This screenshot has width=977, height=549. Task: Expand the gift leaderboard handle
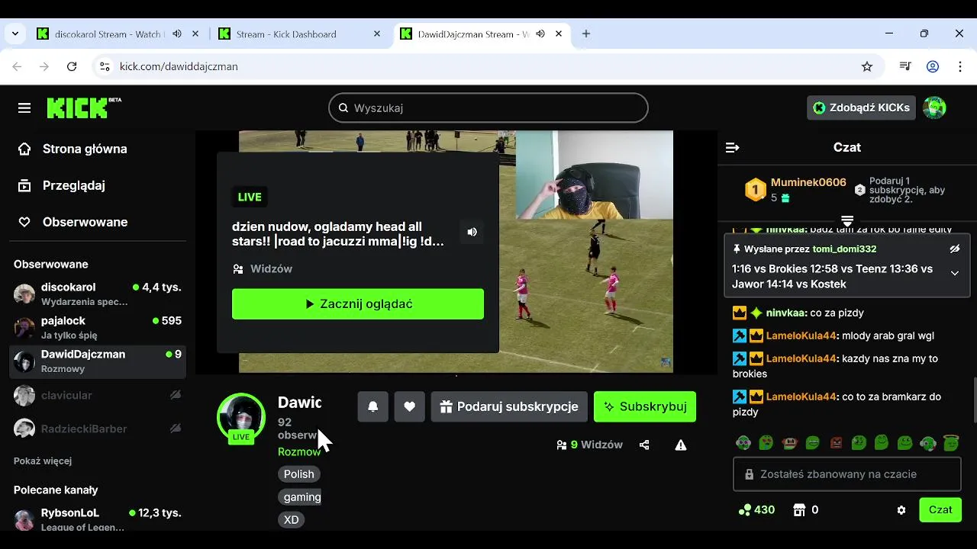click(x=846, y=221)
